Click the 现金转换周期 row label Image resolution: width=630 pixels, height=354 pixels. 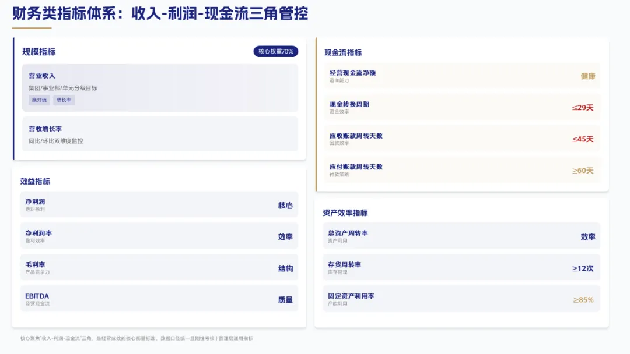[349, 104]
